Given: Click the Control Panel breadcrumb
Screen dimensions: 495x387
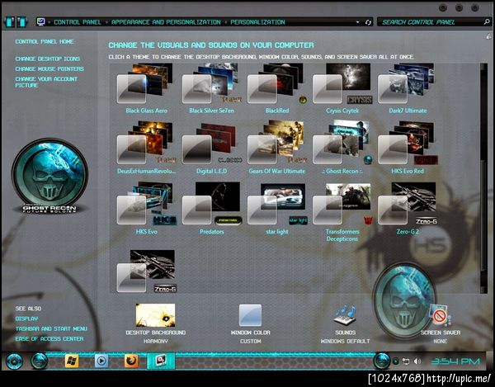Looking at the screenshot, I should (77, 22).
